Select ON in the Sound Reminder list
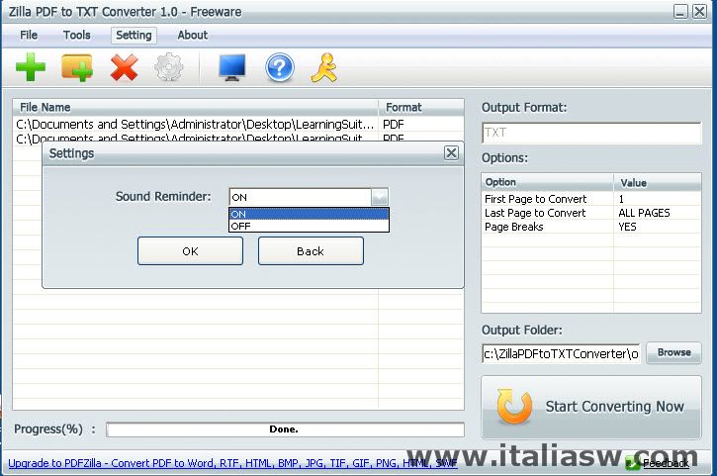The height and width of the screenshot is (476, 717). 309,214
